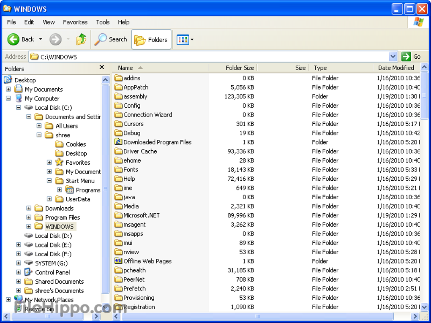
Task: Toggle the Folders pane toolbar button
Action: 151,39
